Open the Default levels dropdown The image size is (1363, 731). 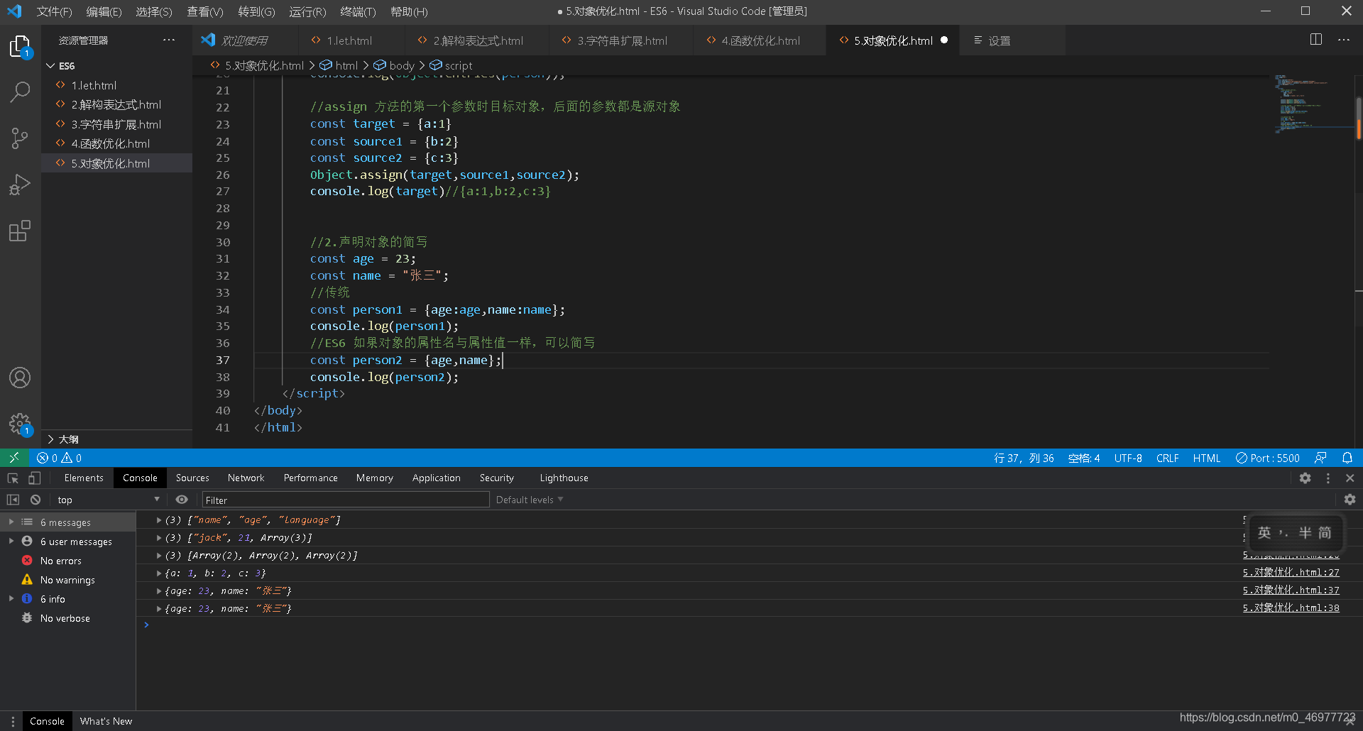pos(530,500)
